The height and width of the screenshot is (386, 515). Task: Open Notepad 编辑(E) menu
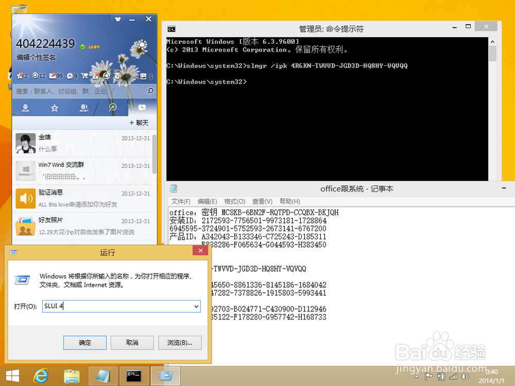(x=207, y=202)
